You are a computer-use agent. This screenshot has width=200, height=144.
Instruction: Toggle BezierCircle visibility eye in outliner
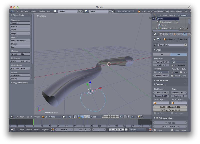click(x=180, y=28)
